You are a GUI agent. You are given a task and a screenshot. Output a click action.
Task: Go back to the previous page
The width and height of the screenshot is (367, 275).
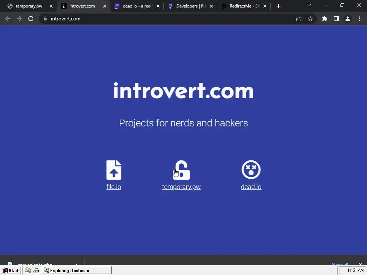click(8, 19)
